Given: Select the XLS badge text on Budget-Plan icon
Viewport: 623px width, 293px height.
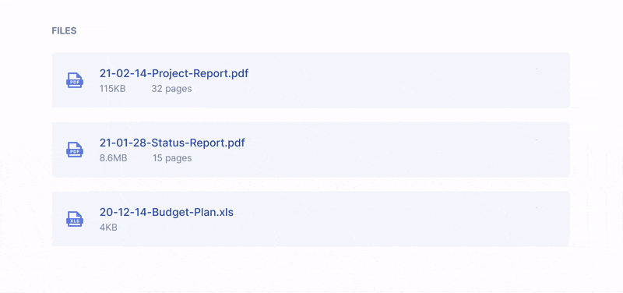Looking at the screenshot, I should coord(74,221).
